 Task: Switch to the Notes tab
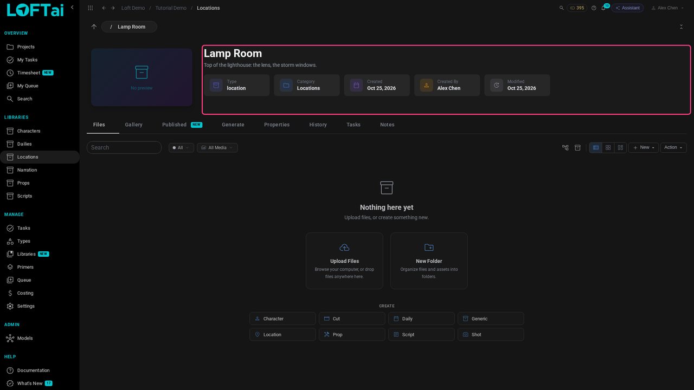pos(387,125)
